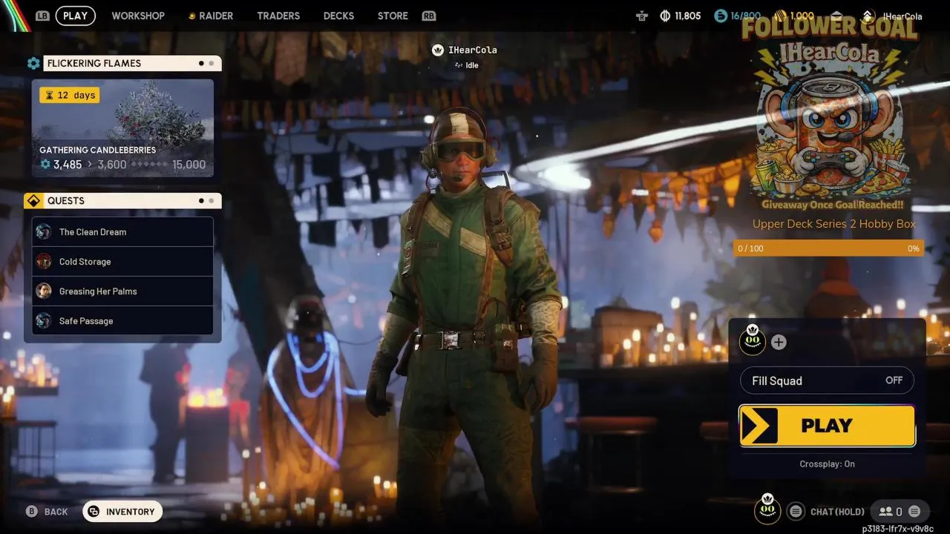The image size is (950, 534).
Task: Click the CHAT (HOLD) label
Action: point(837,512)
